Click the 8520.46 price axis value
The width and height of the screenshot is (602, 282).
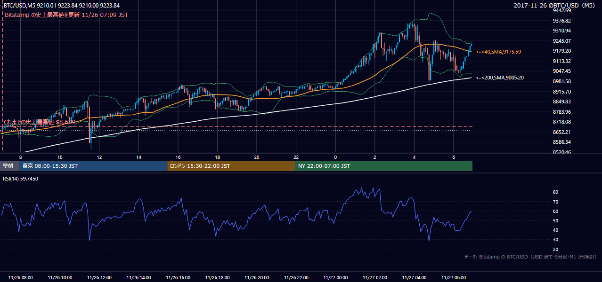click(562, 152)
